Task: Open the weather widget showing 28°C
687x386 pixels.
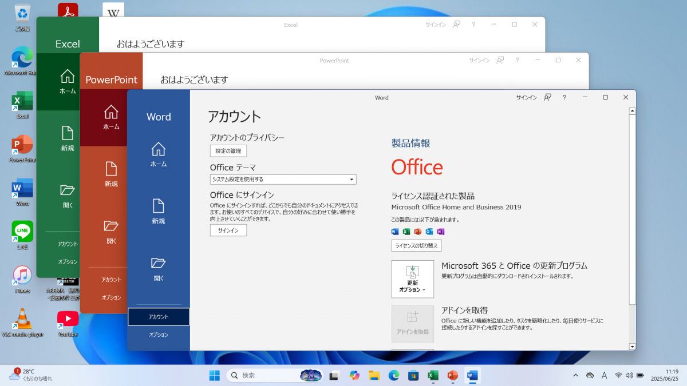Action: click(30, 375)
